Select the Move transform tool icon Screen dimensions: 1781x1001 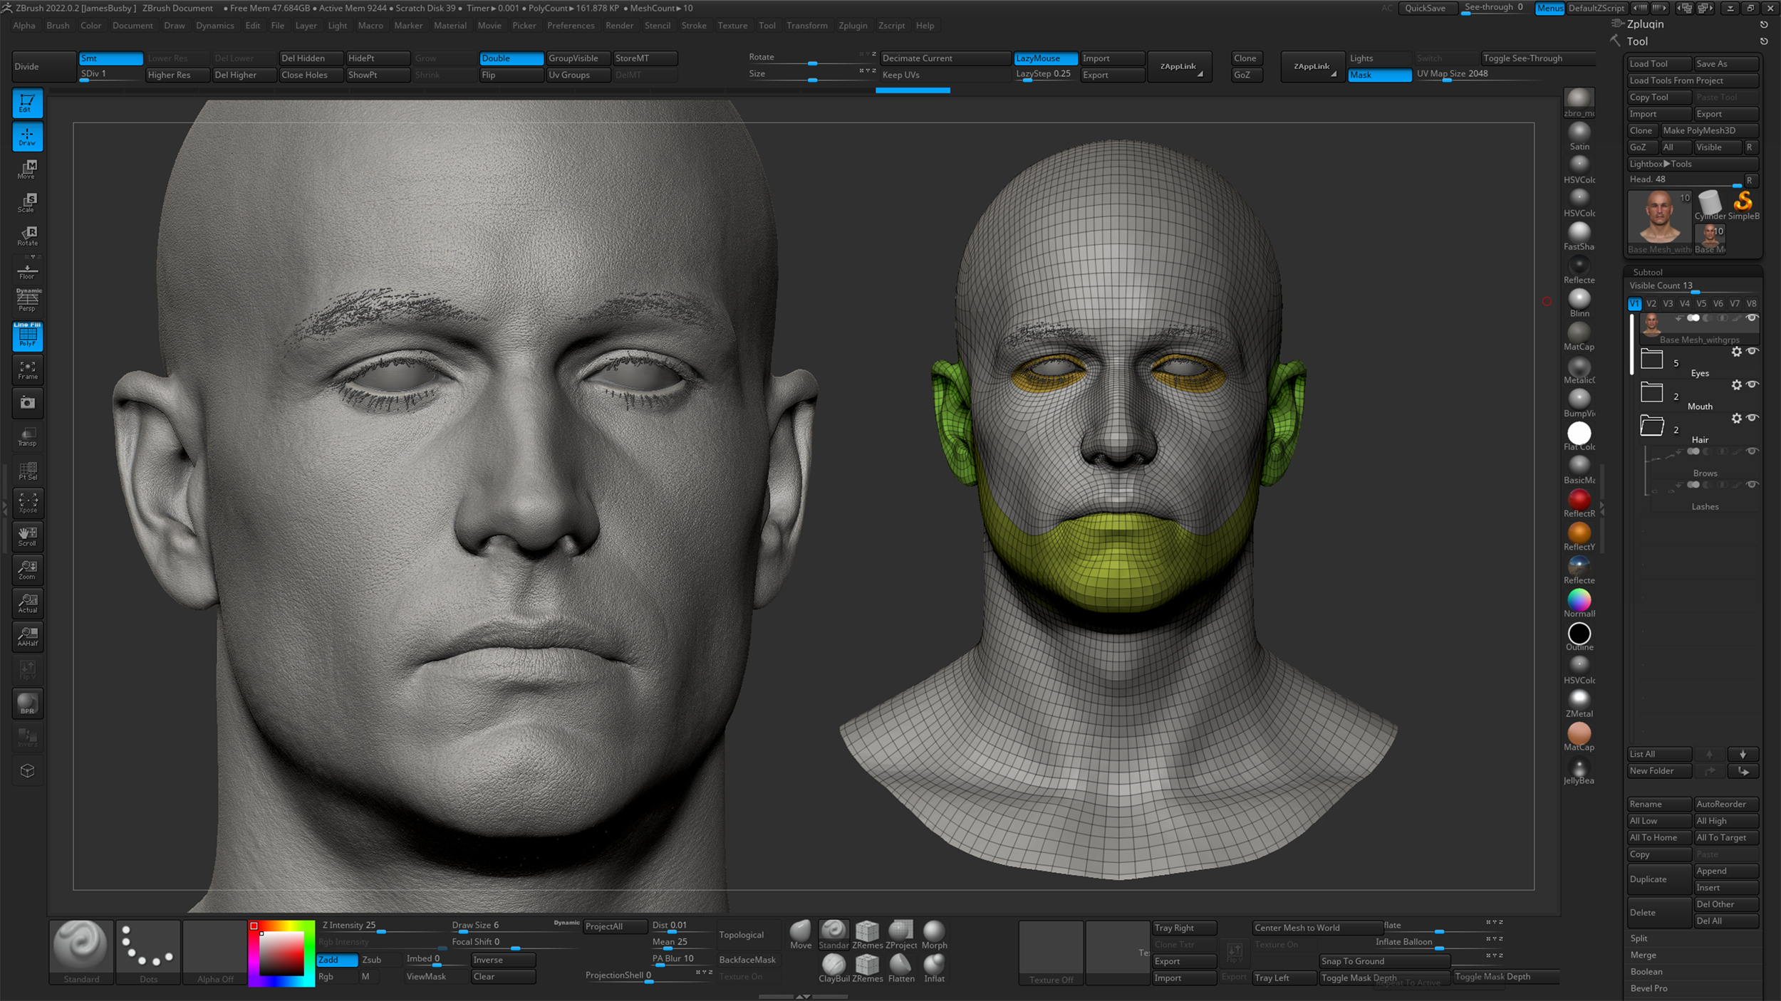coord(27,169)
